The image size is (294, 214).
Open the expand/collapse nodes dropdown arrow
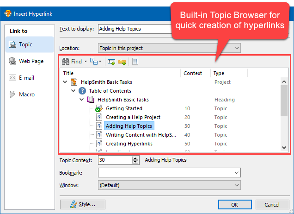[x=100, y=62]
